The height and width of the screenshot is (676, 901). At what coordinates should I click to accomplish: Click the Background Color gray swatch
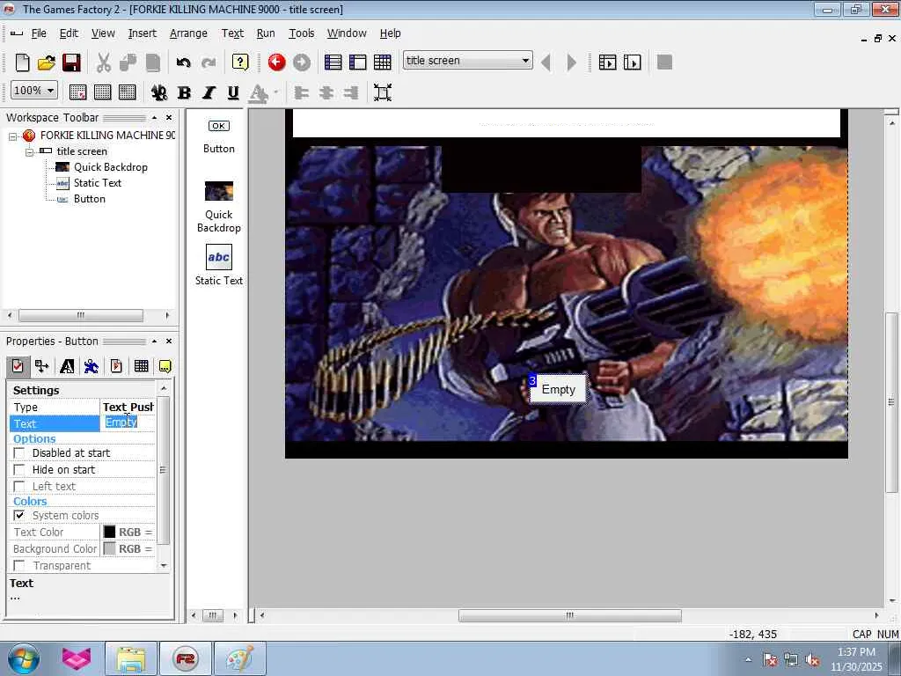tap(109, 548)
